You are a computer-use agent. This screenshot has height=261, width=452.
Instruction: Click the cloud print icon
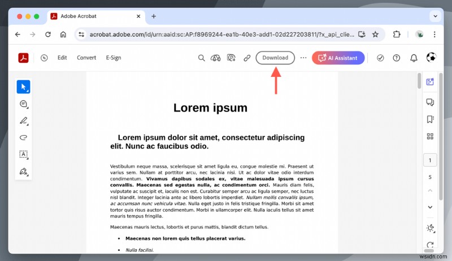(215, 58)
